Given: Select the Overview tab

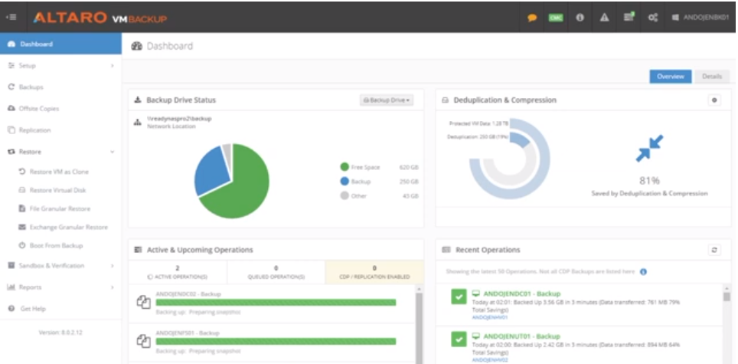Looking at the screenshot, I should click(x=671, y=77).
